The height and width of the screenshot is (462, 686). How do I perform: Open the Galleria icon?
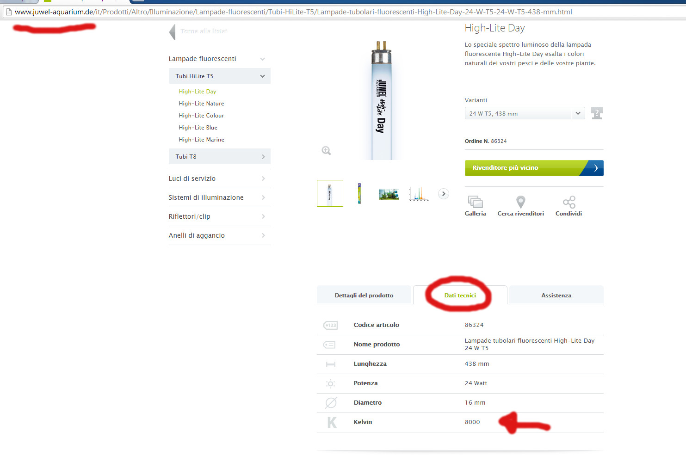click(475, 202)
